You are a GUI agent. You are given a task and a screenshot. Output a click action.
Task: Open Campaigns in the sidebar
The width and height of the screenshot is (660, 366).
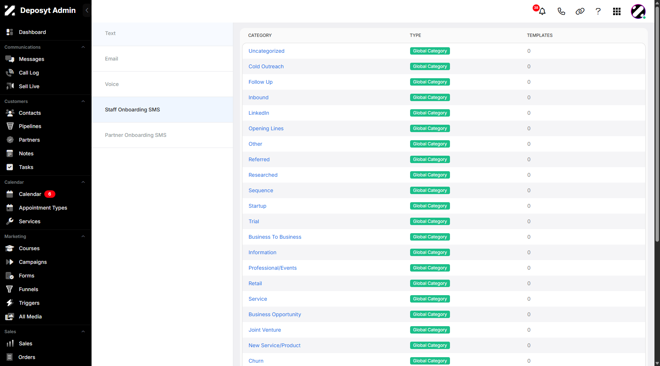coord(33,262)
